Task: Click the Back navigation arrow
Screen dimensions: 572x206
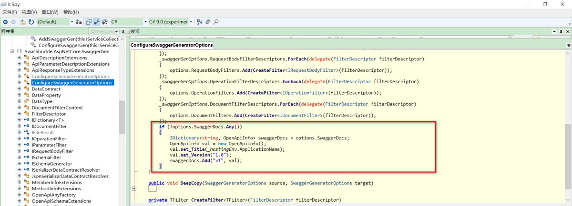Action: pyautogui.click(x=6, y=22)
